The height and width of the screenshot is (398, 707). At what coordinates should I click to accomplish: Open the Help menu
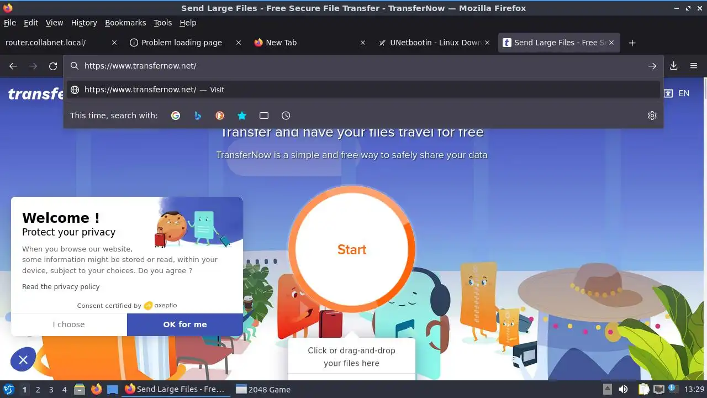188,23
